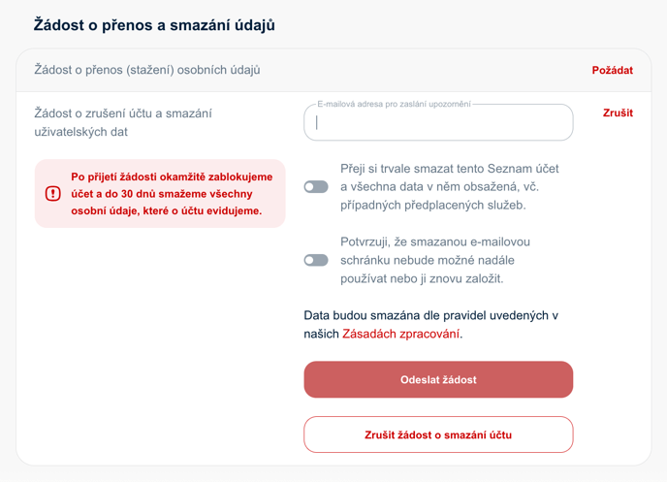The width and height of the screenshot is (667, 482).
Task: Enable the permanent Seznam account deletion switch
Action: (x=316, y=186)
